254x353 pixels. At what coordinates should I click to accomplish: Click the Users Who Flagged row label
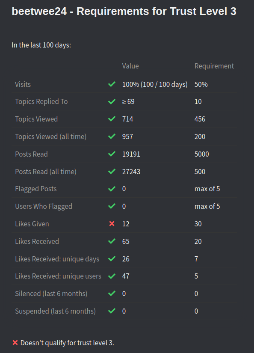44,206
